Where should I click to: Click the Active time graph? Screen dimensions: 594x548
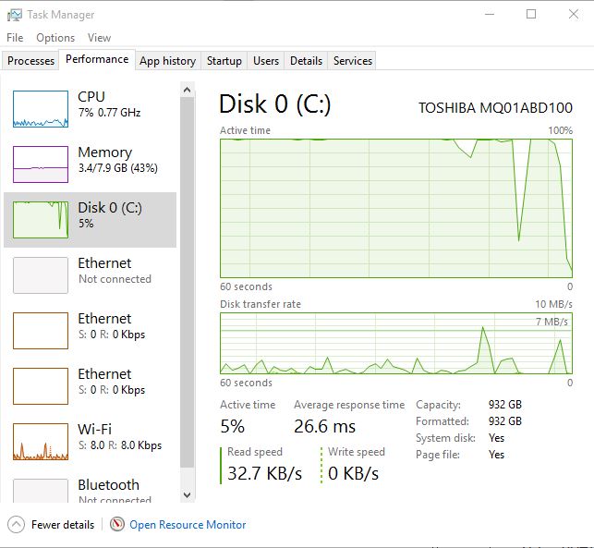(396, 209)
